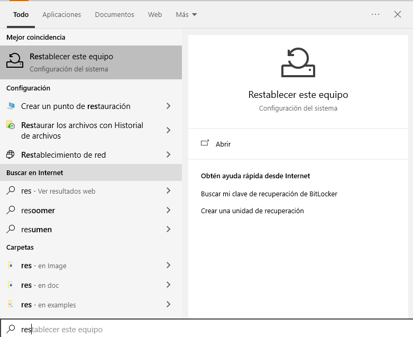Click the folder icon for res en Image
The height and width of the screenshot is (337, 413).
tap(10, 265)
